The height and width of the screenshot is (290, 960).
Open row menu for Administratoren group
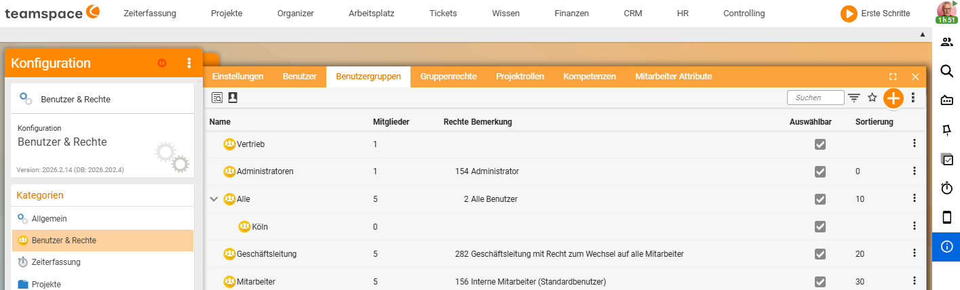tap(915, 171)
